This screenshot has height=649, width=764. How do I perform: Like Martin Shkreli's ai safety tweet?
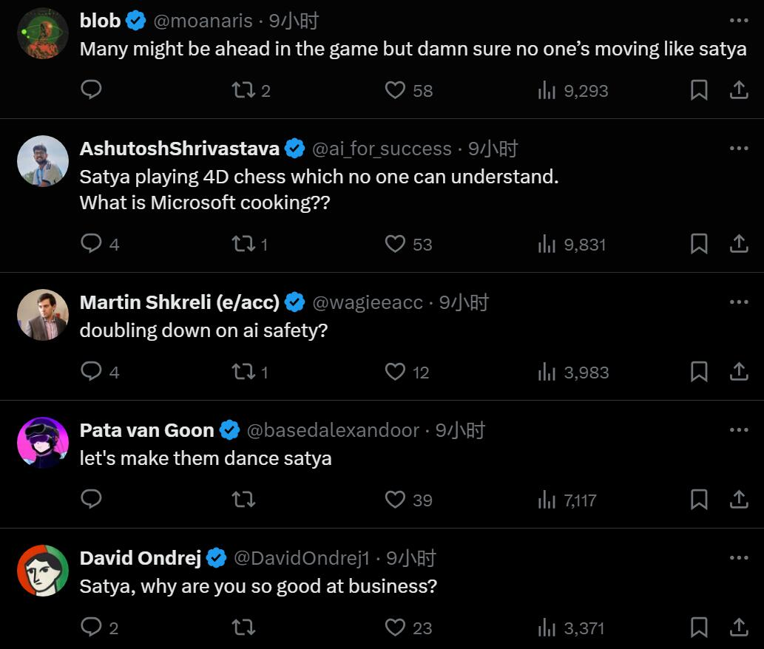(x=407, y=372)
